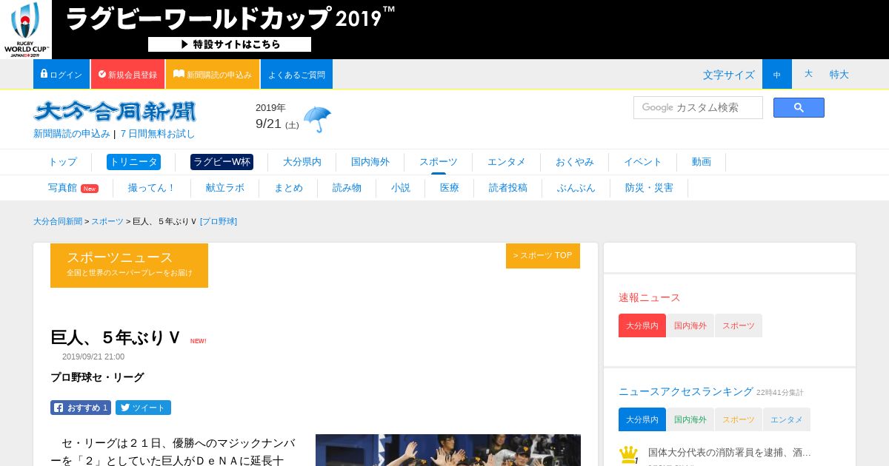Click スポーツ breadcrumb link

click(107, 221)
